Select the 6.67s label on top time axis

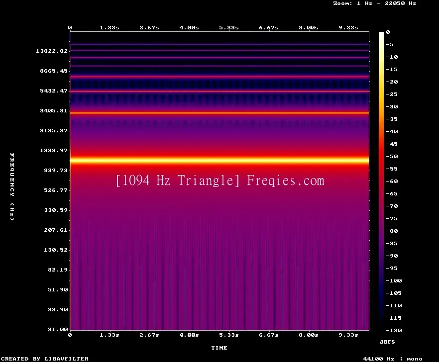click(268, 28)
